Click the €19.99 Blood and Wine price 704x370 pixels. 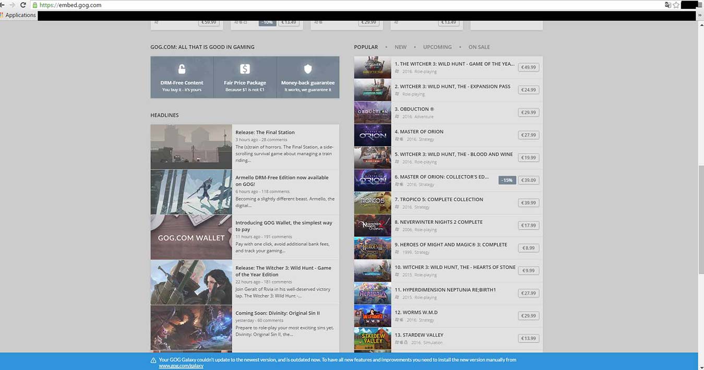coord(528,158)
